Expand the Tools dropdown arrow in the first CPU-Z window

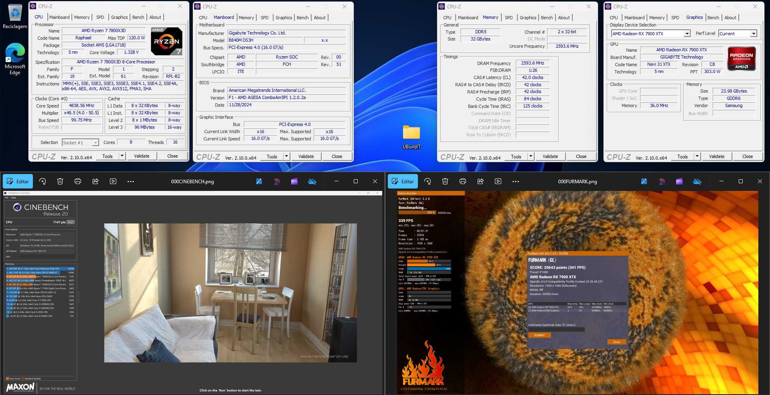coord(122,156)
